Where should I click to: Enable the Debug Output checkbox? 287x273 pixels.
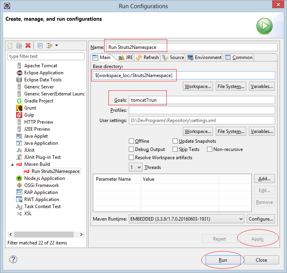pos(131,149)
